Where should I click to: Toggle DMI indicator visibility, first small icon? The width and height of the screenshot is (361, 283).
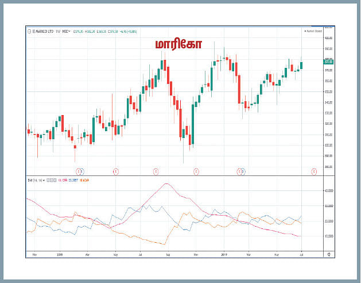coord(48,180)
